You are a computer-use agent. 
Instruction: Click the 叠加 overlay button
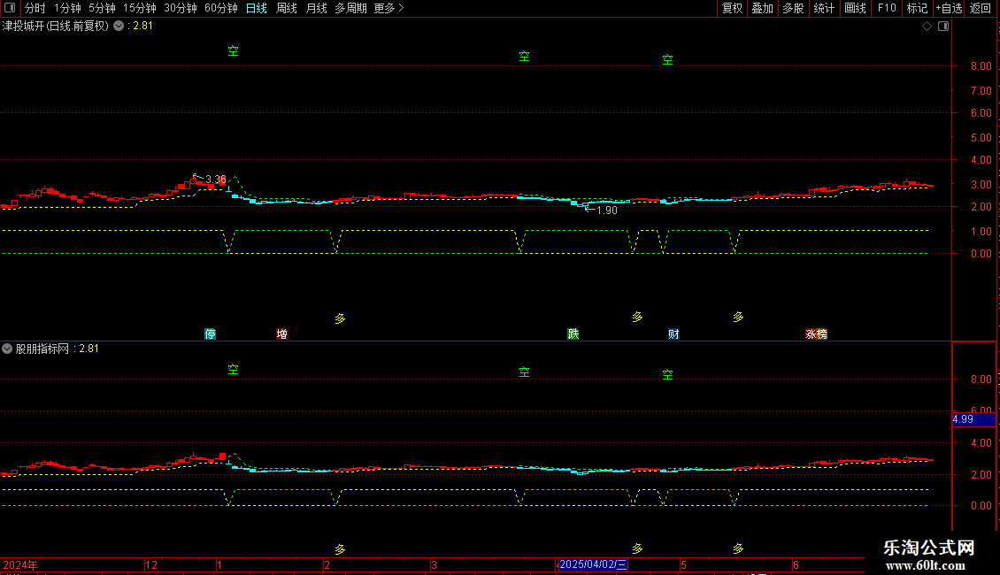762,8
